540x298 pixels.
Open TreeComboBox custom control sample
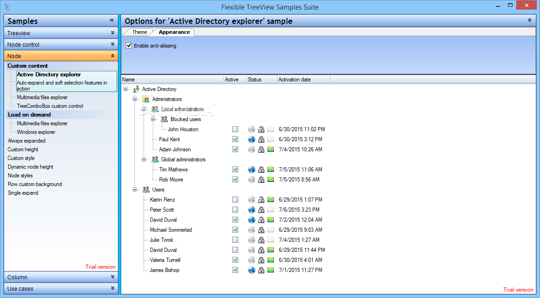(50, 106)
